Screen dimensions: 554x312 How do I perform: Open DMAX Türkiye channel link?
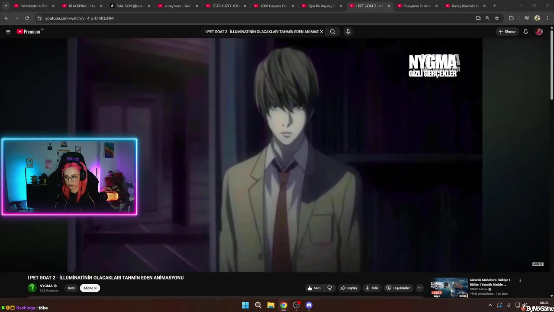(x=479, y=289)
